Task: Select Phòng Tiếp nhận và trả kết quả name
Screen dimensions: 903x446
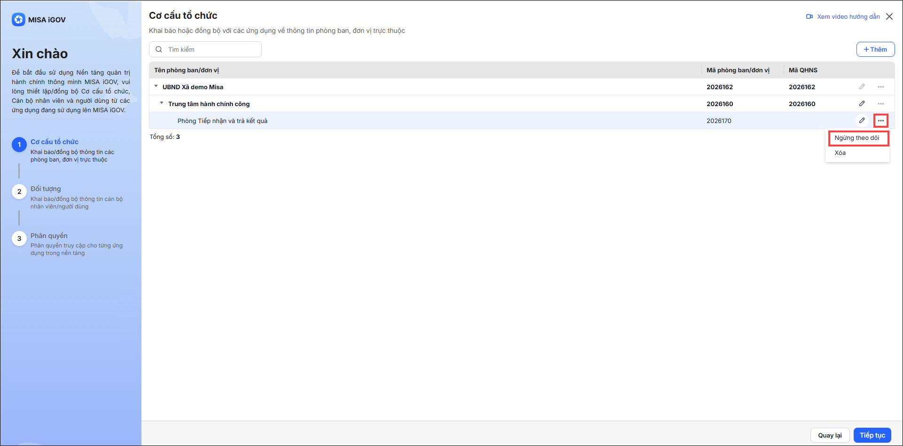Action: 222,121
